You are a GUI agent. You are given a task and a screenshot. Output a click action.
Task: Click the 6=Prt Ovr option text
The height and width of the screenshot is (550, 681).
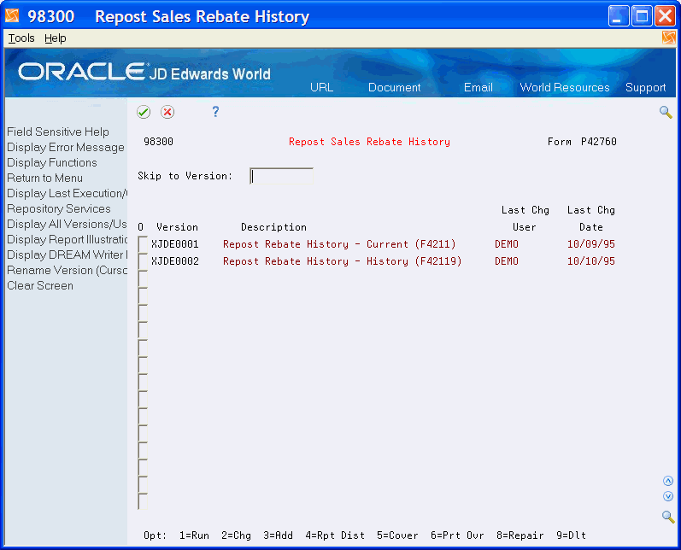[457, 535]
